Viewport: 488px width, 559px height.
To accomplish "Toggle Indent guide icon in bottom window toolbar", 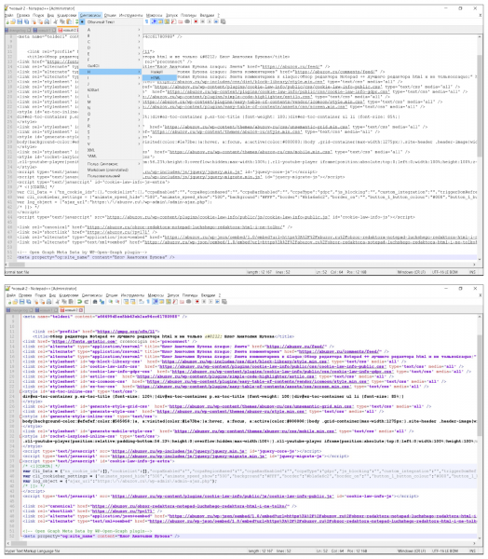I will click(x=156, y=302).
